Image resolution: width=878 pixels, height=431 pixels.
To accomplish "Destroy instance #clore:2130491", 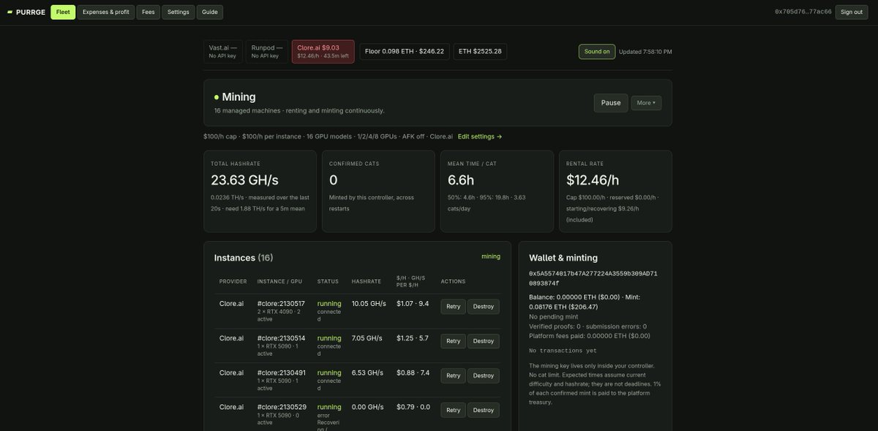I will (x=484, y=375).
